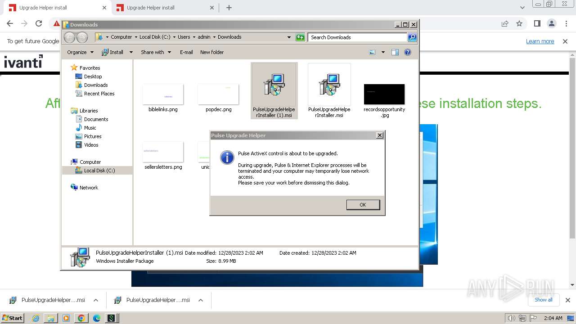Go back in Chrome
The height and width of the screenshot is (324, 576).
(10, 23)
